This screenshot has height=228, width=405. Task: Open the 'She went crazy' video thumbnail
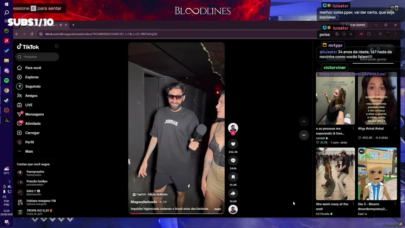click(335, 174)
